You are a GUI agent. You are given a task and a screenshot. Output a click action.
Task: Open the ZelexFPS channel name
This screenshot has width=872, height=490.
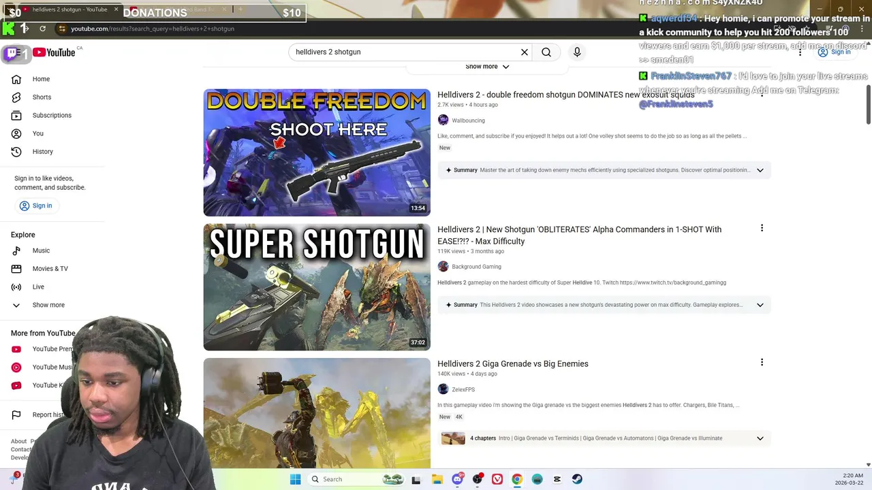click(x=463, y=389)
